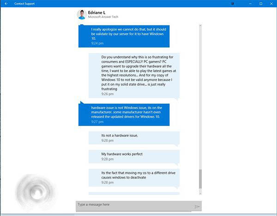Select the 'My hardware works perfect' message

pos(134,157)
